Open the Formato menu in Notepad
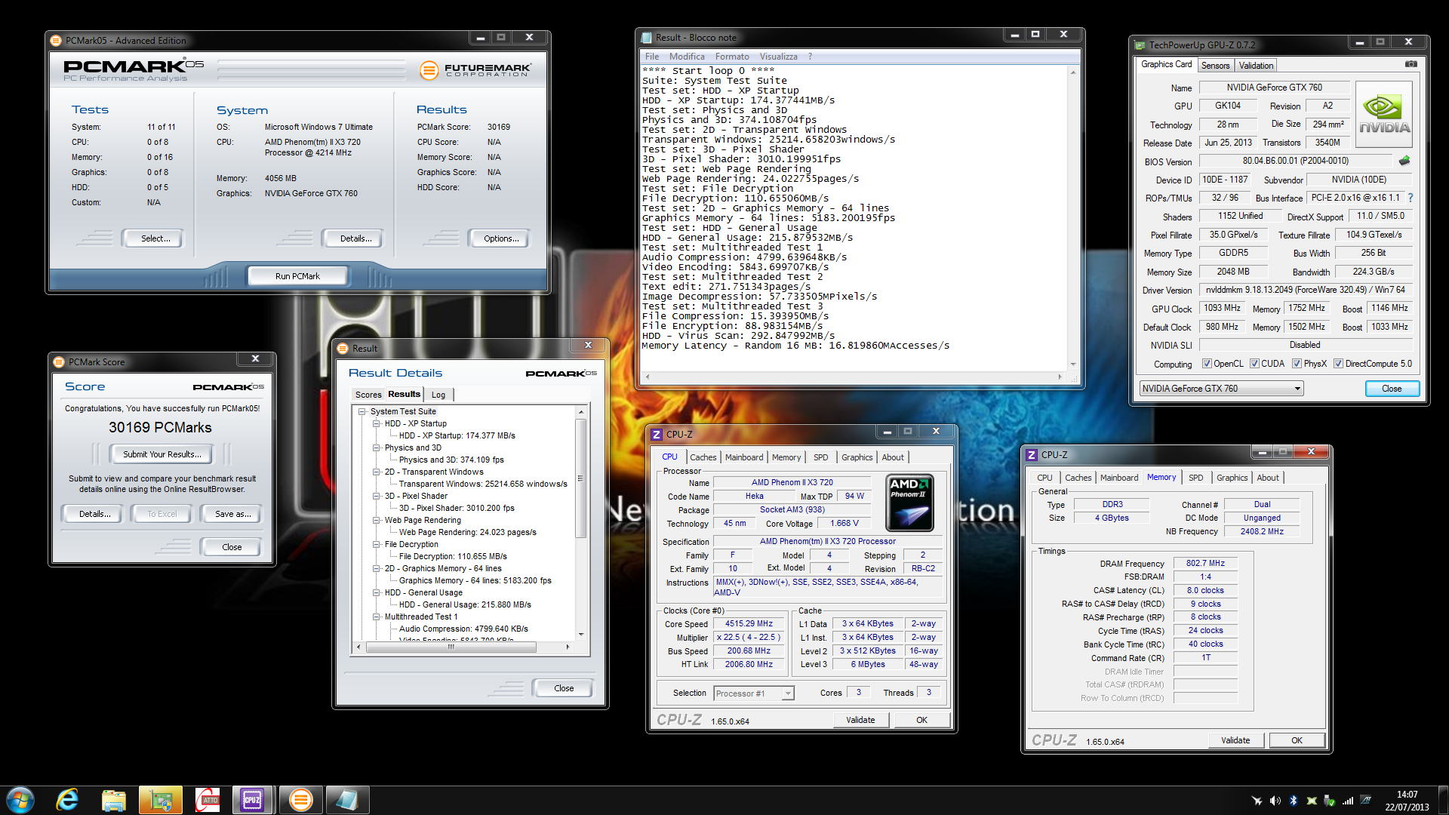1449x815 pixels. click(732, 57)
